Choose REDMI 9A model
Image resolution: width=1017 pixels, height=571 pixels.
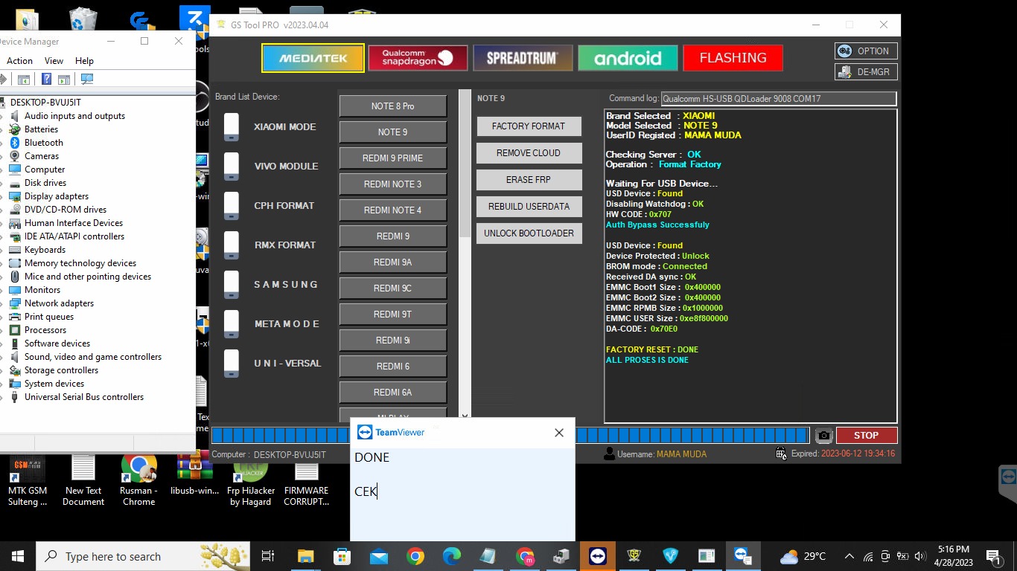pyautogui.click(x=393, y=262)
